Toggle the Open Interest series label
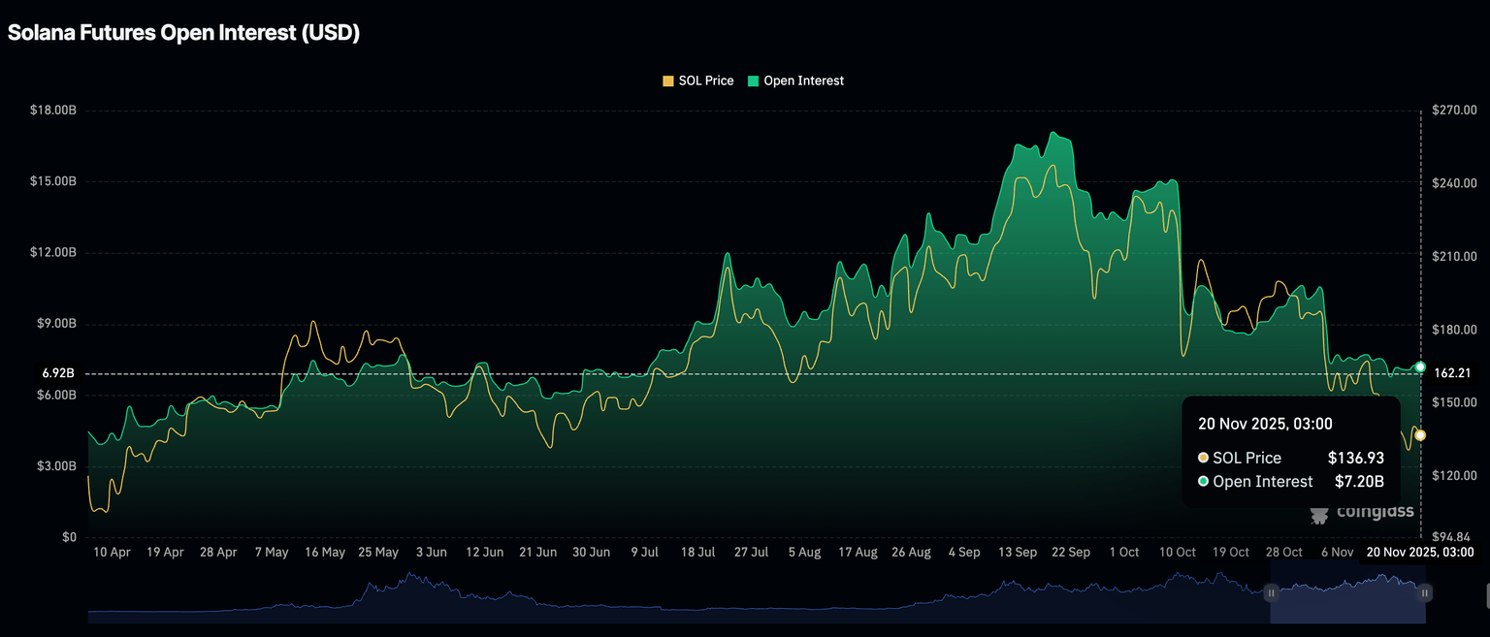1490x637 pixels. tap(803, 81)
